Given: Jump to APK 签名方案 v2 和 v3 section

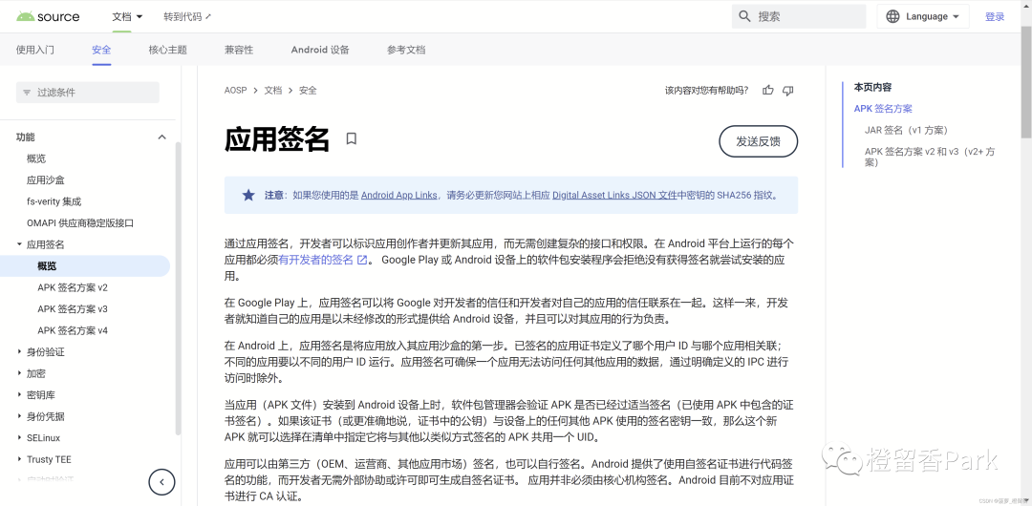Looking at the screenshot, I should click(x=930, y=157).
